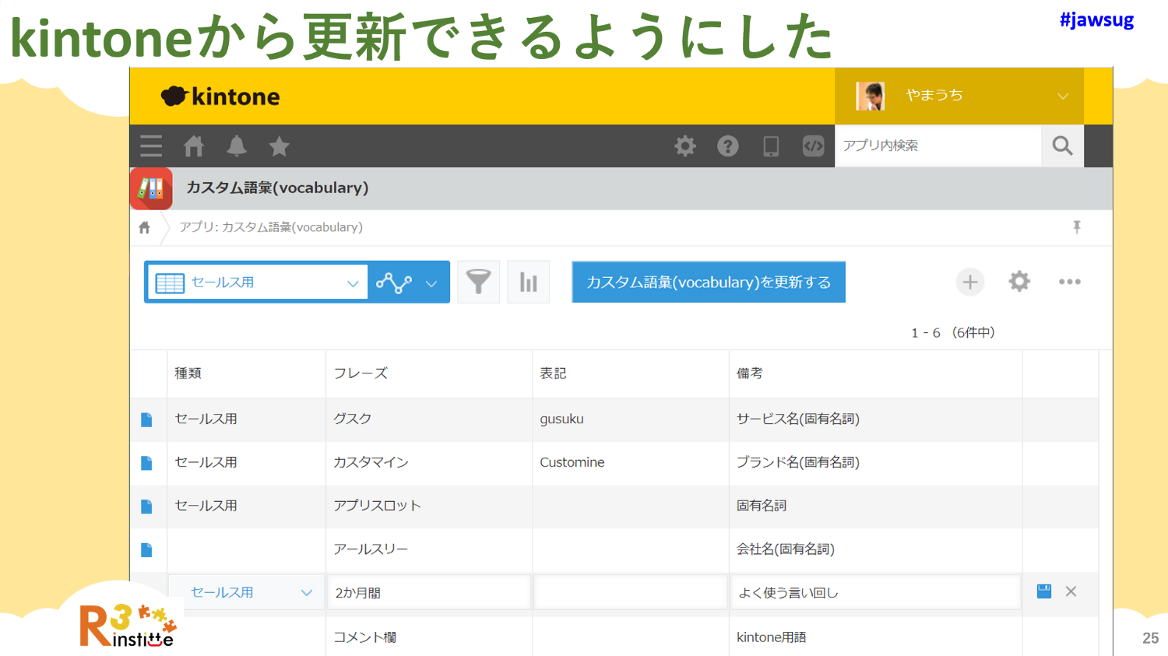Click the カスタム語彙(vocabulary) app title
This screenshot has width=1168, height=656.
tap(277, 188)
